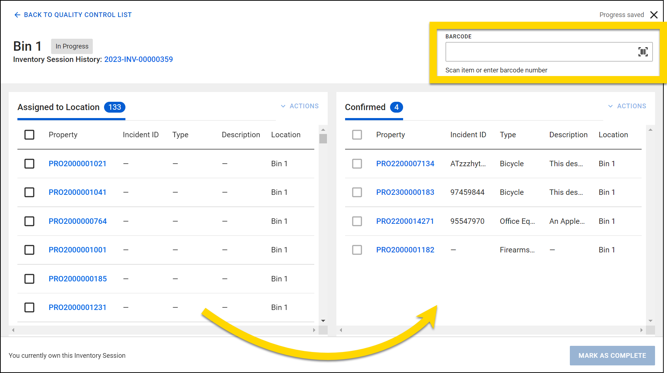
Task: Click the down arrow on the Assigned list scrollbar
Action: 323,321
